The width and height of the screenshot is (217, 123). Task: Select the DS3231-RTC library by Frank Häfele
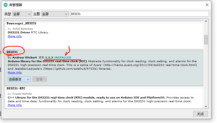16,88
